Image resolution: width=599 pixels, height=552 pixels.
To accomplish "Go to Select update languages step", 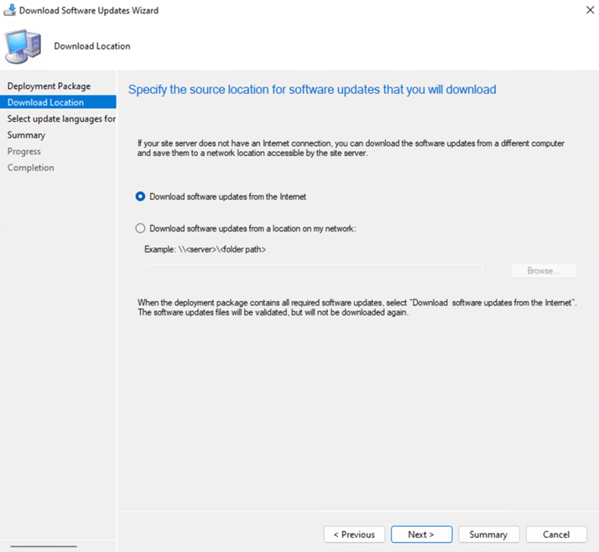I will 60,119.
